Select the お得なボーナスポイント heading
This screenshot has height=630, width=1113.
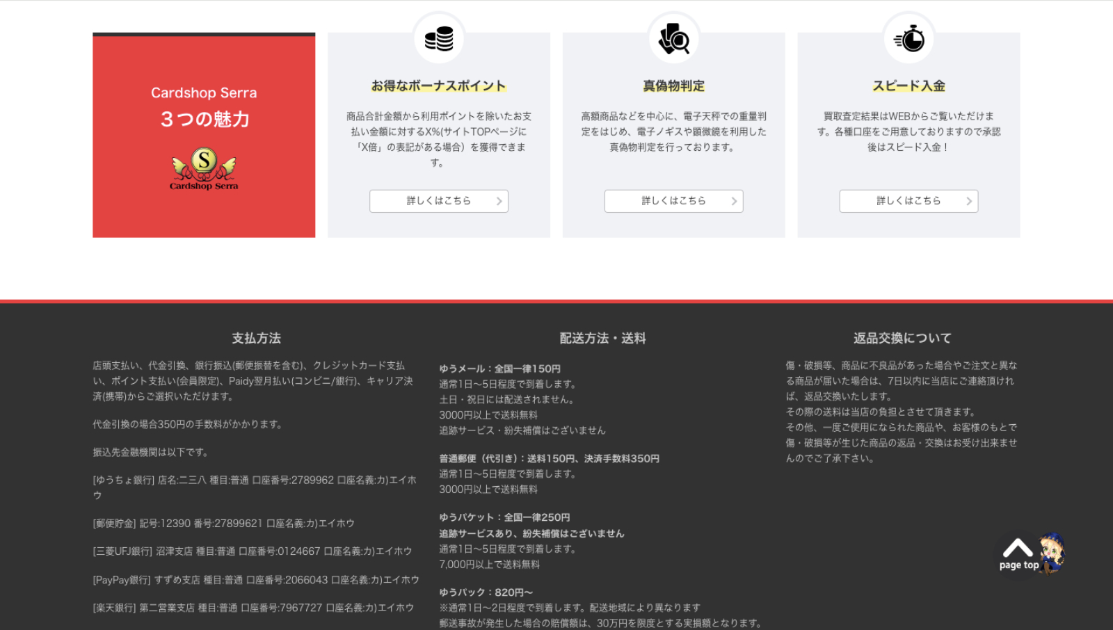(438, 86)
